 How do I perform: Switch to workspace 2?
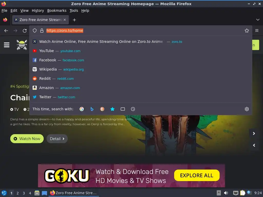point(18,193)
